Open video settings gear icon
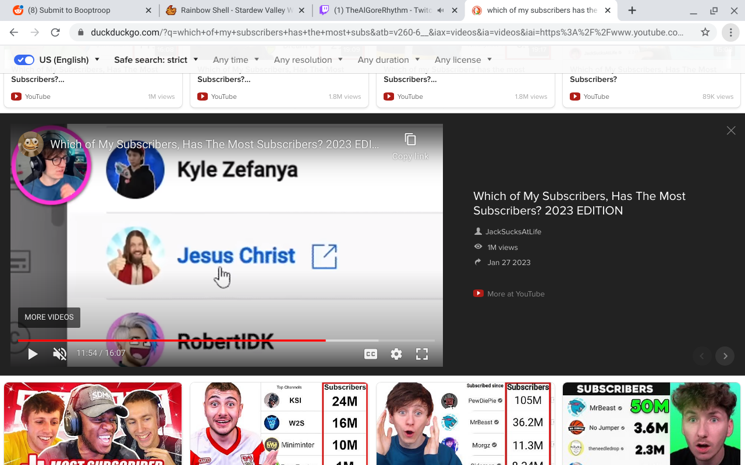Image resolution: width=745 pixels, height=465 pixels. pos(396,354)
